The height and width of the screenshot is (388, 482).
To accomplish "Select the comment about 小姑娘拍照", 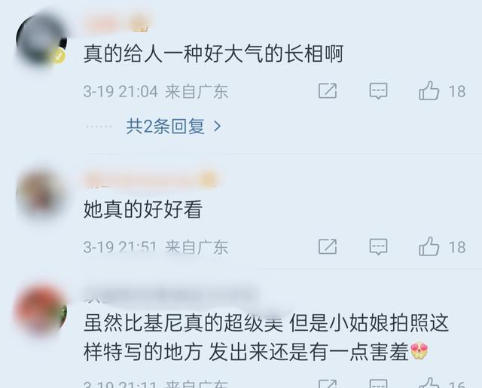I will tap(266, 338).
